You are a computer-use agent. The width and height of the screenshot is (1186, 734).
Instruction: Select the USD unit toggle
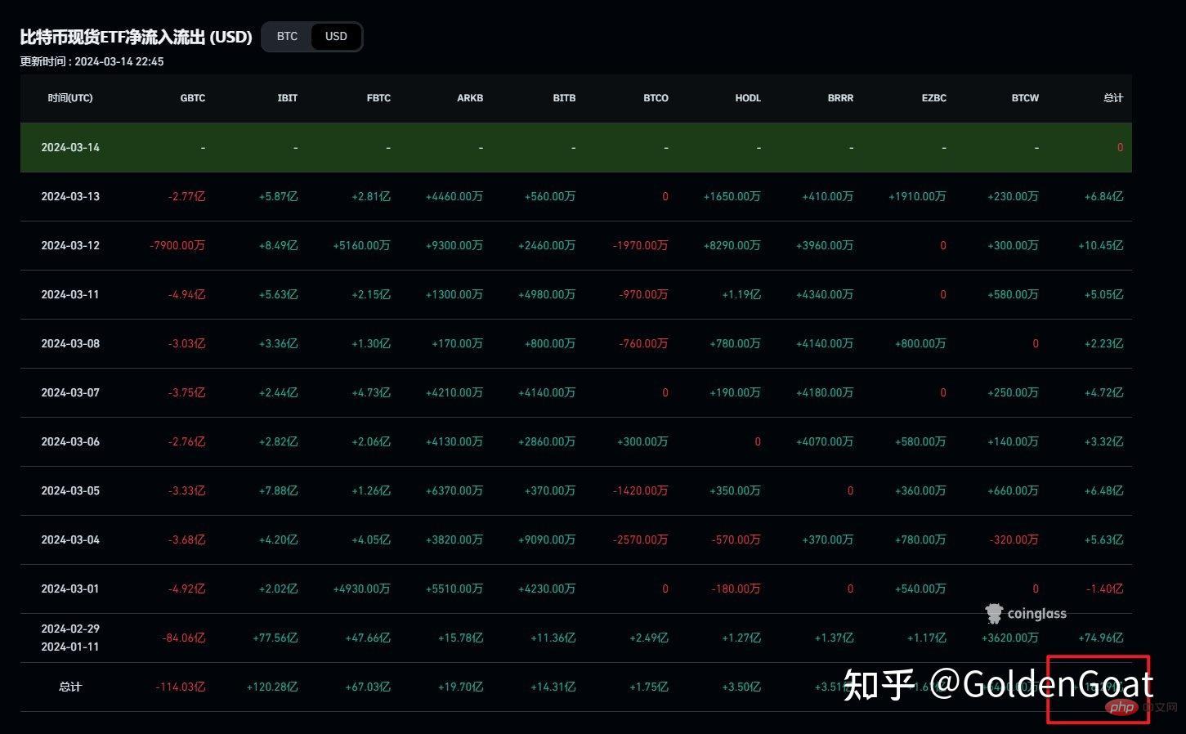336,37
